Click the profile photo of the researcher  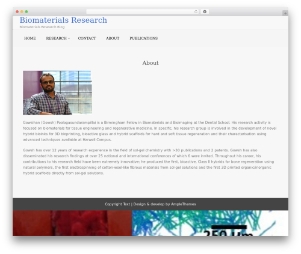click(57, 92)
